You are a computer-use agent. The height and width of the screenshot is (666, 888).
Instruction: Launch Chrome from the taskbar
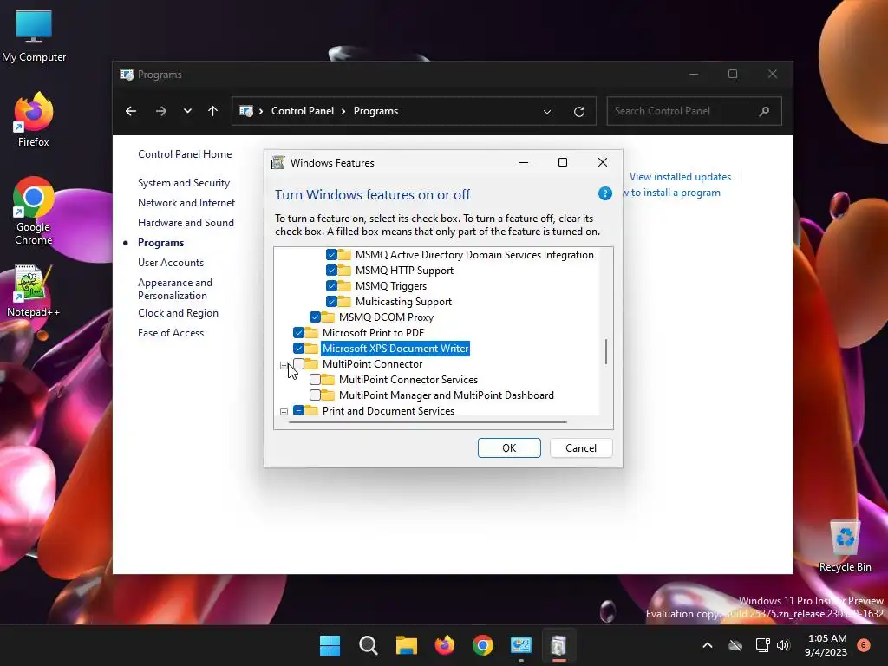coord(482,645)
